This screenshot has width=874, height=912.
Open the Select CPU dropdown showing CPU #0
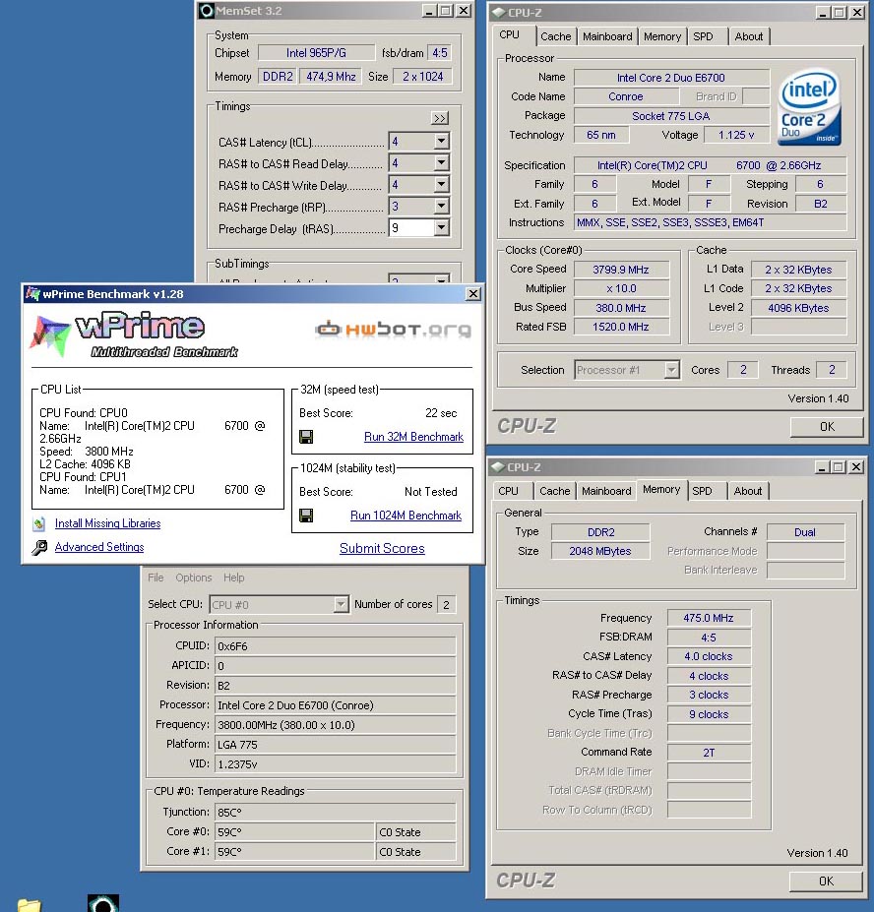pos(341,605)
